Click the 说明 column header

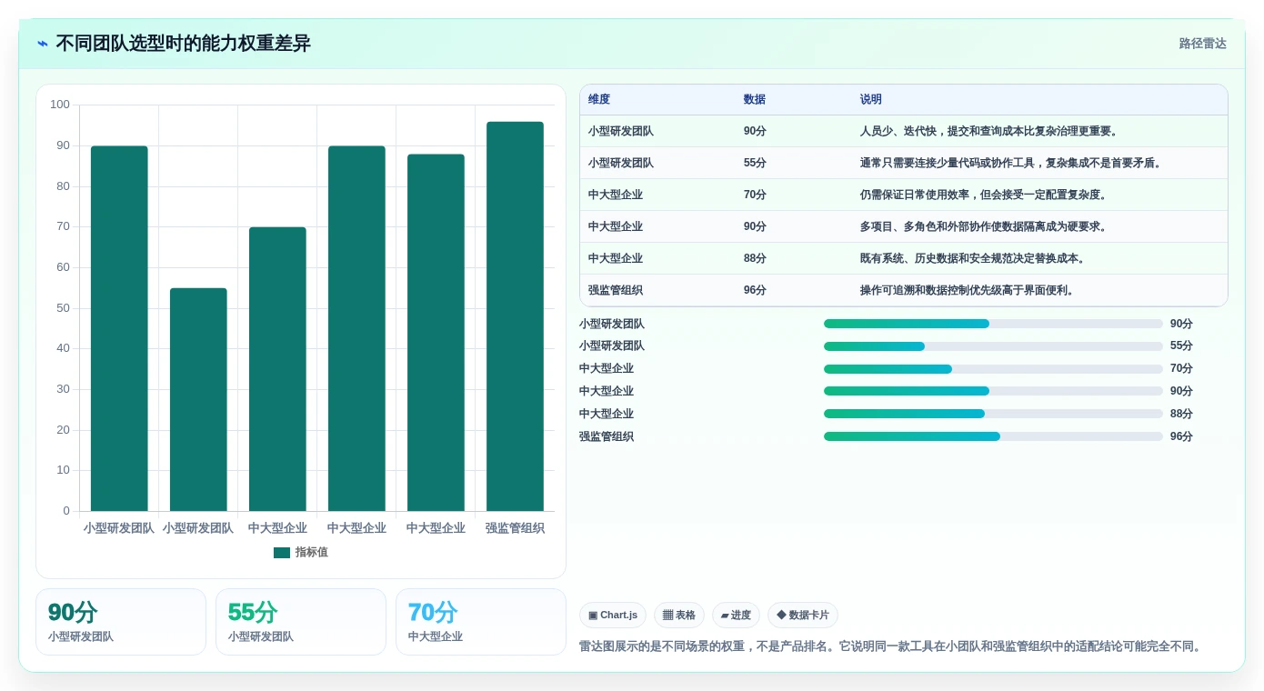click(871, 100)
